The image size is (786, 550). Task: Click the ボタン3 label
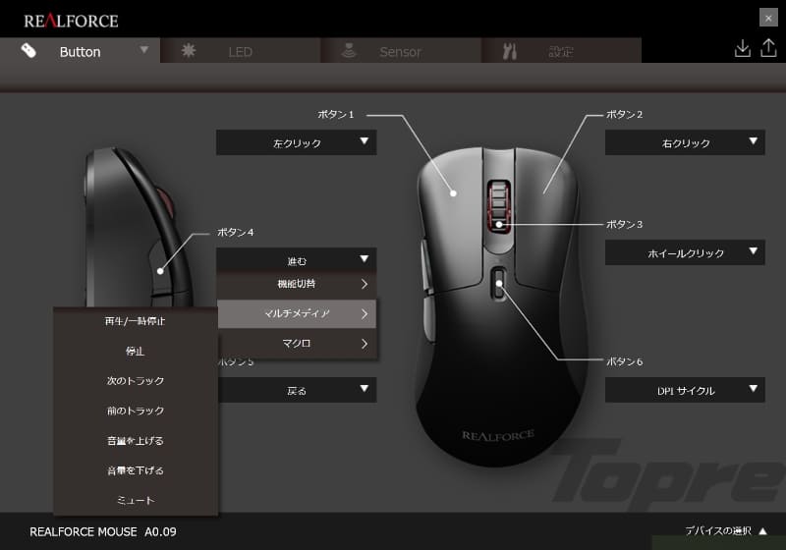coord(625,224)
